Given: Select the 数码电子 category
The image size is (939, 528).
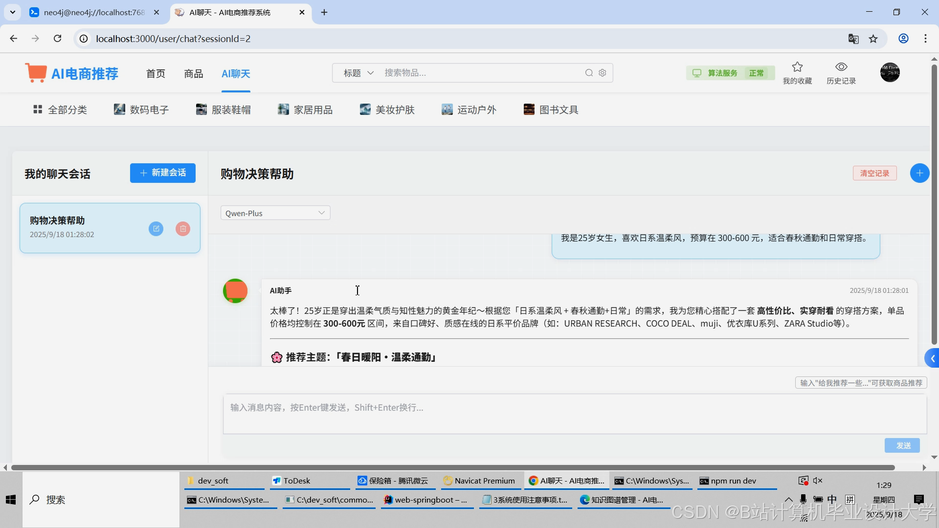Looking at the screenshot, I should tap(141, 110).
